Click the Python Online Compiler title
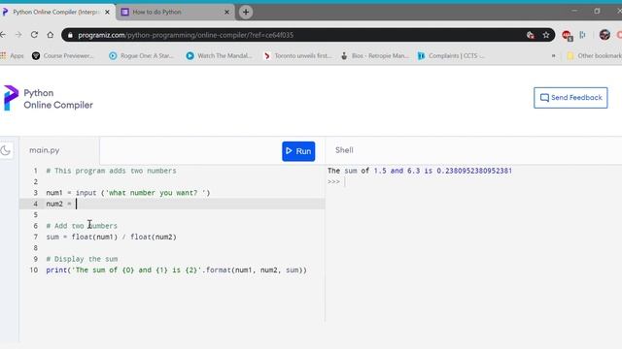Image resolution: width=622 pixels, height=349 pixels. (x=58, y=99)
